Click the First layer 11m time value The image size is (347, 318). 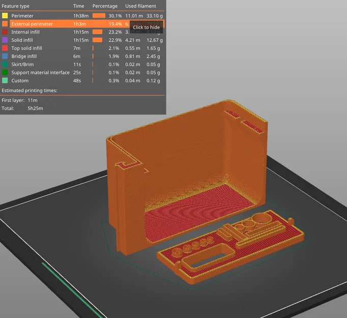[x=33, y=100]
